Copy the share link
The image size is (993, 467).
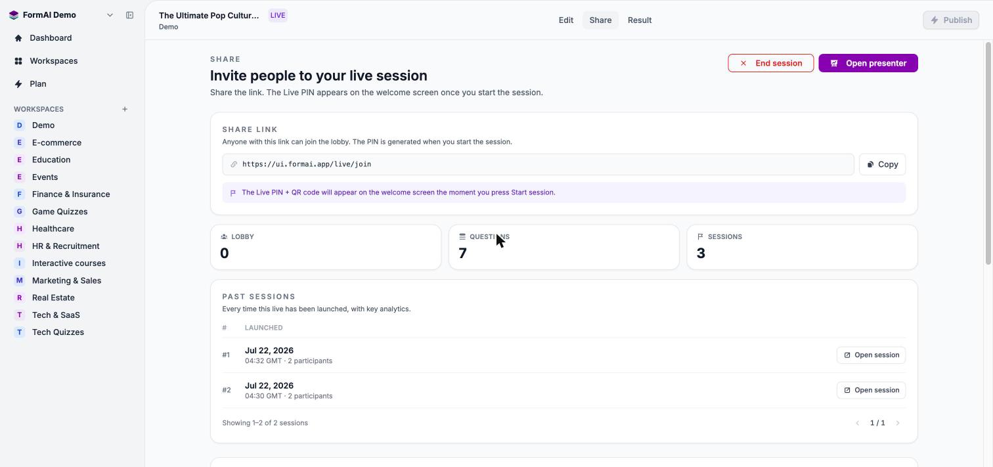[x=882, y=164]
